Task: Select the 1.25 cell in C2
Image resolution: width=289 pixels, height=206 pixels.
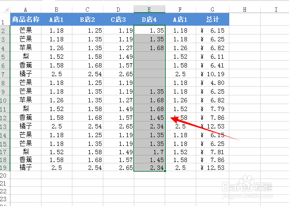Action: point(88,30)
